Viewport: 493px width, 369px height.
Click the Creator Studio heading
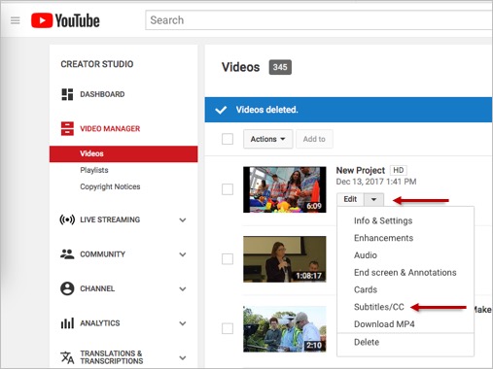pyautogui.click(x=97, y=64)
